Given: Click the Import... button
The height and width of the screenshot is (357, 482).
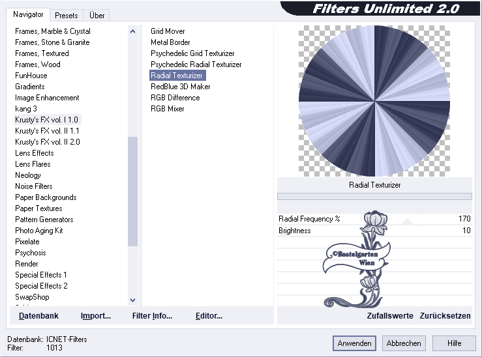Looking at the screenshot, I should pos(96,316).
